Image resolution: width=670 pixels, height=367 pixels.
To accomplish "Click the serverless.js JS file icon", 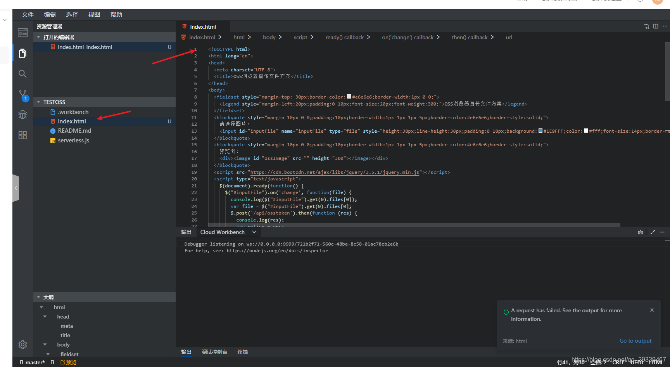I will point(53,140).
